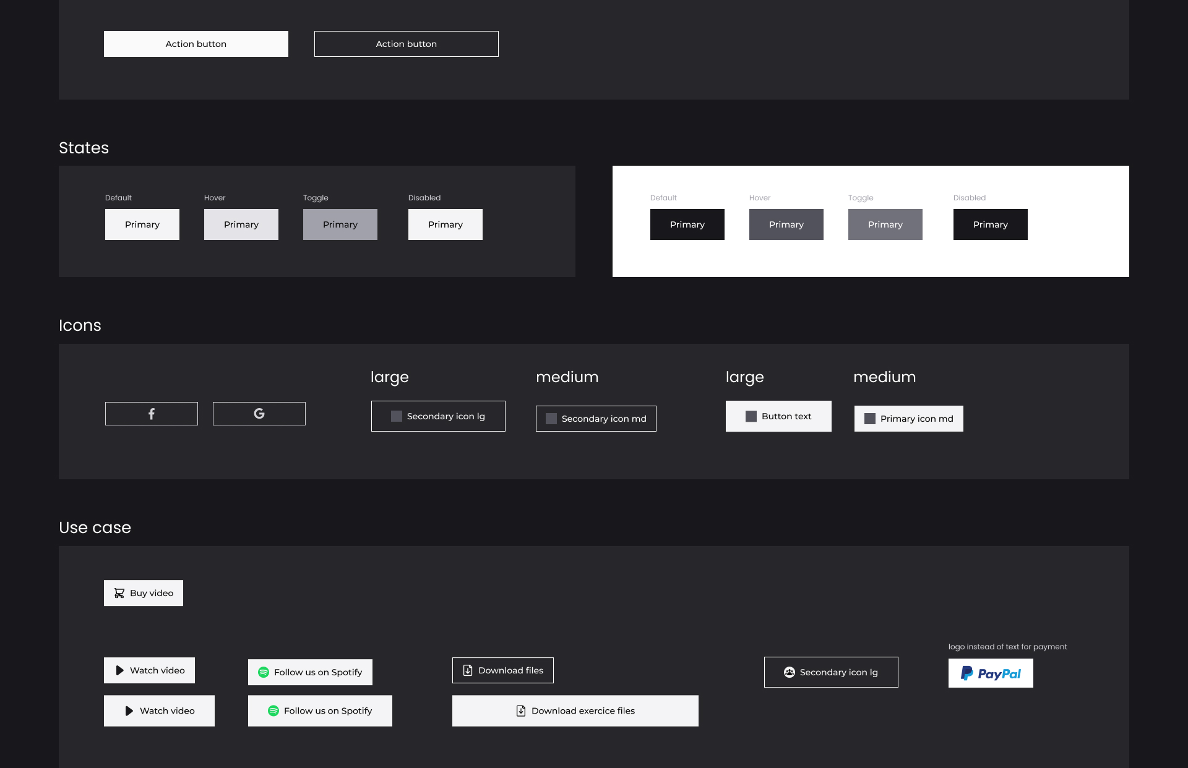Click the Disabled Primary button on white panel
The image size is (1188, 768).
click(991, 224)
